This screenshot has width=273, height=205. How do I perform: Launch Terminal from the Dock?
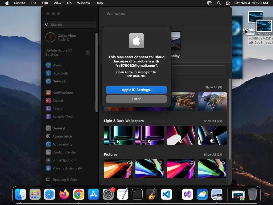coord(137,194)
